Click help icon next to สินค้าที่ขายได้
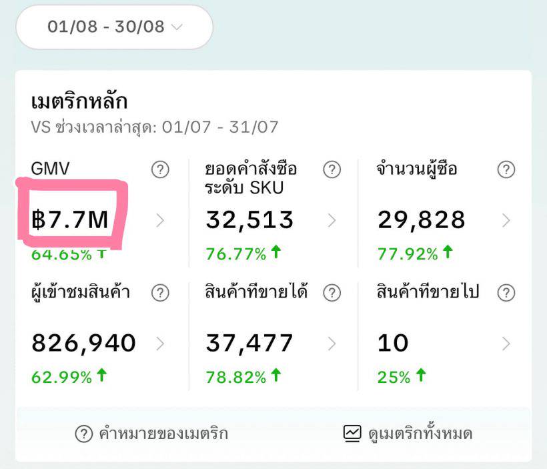The height and width of the screenshot is (469, 547). point(332,292)
